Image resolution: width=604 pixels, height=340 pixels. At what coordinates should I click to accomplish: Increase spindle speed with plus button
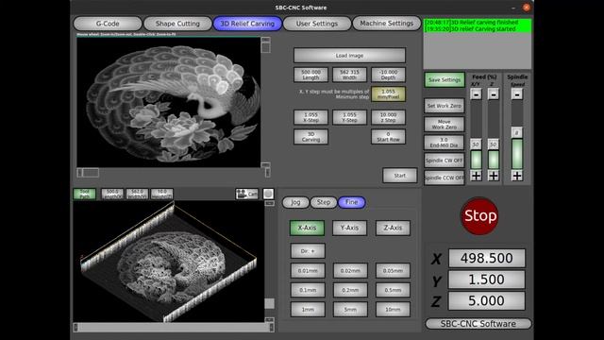[x=517, y=176]
